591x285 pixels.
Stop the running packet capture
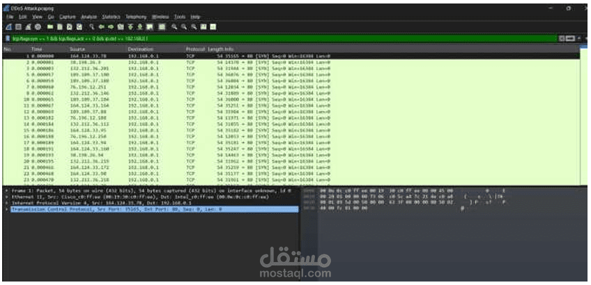click(x=18, y=26)
